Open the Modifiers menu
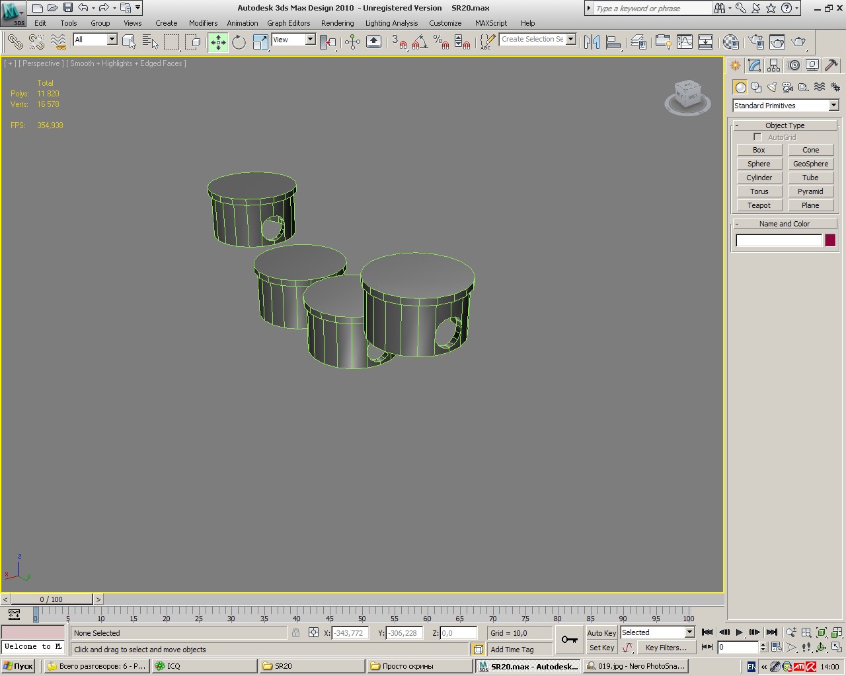 point(203,23)
